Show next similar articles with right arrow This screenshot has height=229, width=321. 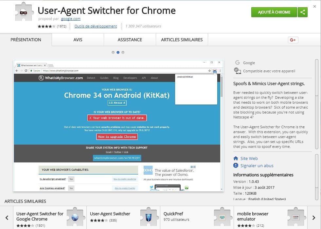[x=313, y=218]
